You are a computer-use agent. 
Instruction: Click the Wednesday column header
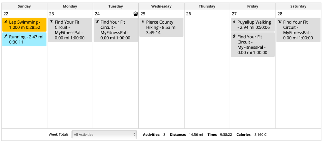pyautogui.click(x=161, y=6)
